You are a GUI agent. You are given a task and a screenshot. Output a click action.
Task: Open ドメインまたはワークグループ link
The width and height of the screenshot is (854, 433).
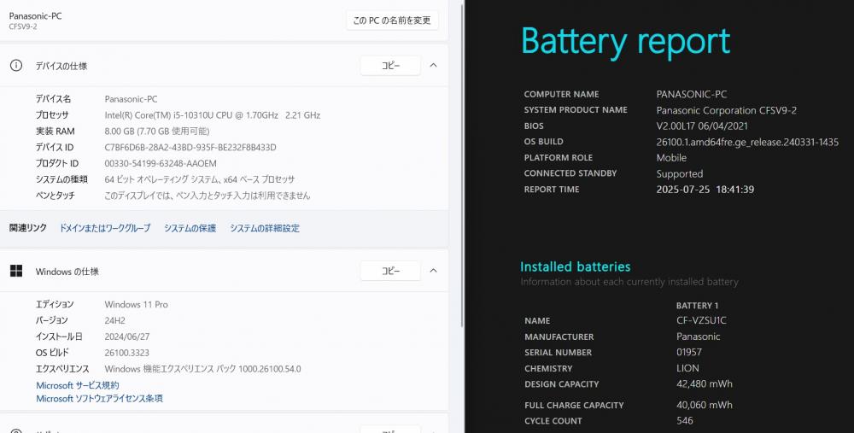105,228
